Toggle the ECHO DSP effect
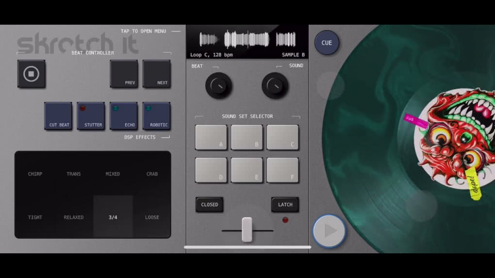 tap(124, 116)
